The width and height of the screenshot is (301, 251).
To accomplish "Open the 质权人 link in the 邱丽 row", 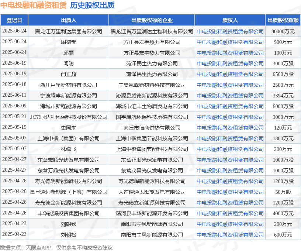I will tap(230, 53).
